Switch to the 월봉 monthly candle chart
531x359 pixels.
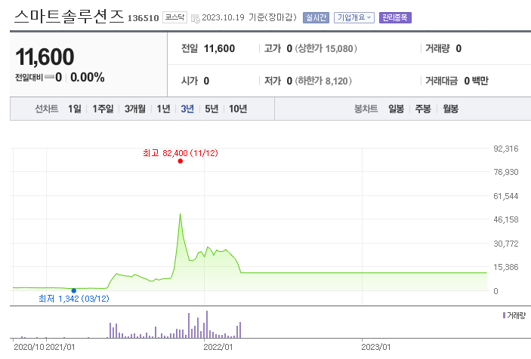(x=450, y=109)
